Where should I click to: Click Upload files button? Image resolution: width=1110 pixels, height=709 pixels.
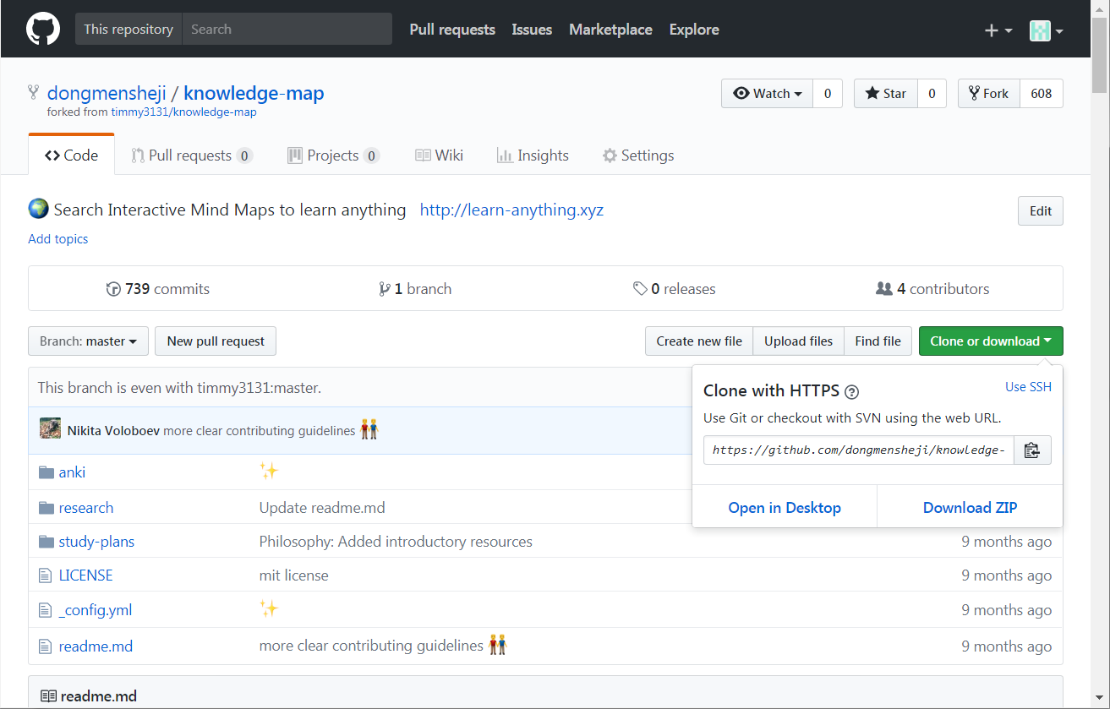[x=799, y=341]
